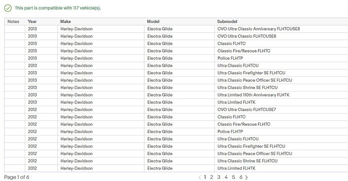
Task: Click 2012 'Ultra Classic FLHTCU' cell
Action: coord(281,139)
